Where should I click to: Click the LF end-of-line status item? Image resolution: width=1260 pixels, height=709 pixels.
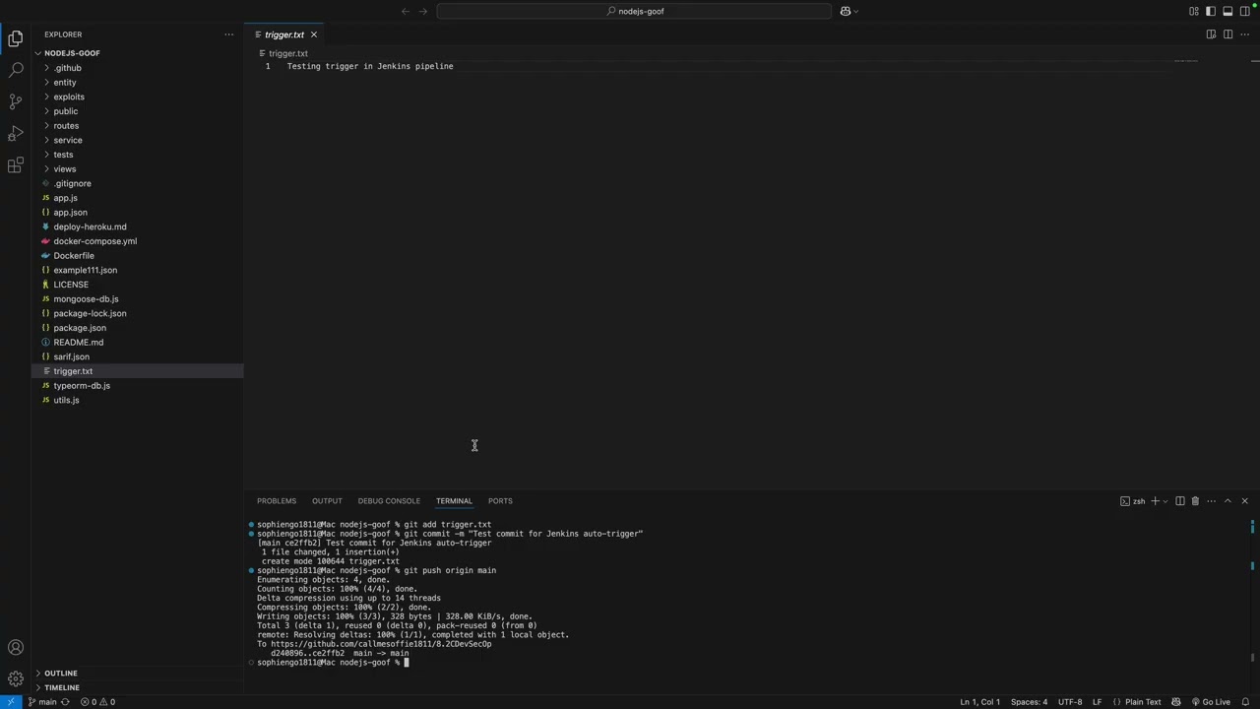pos(1097,702)
